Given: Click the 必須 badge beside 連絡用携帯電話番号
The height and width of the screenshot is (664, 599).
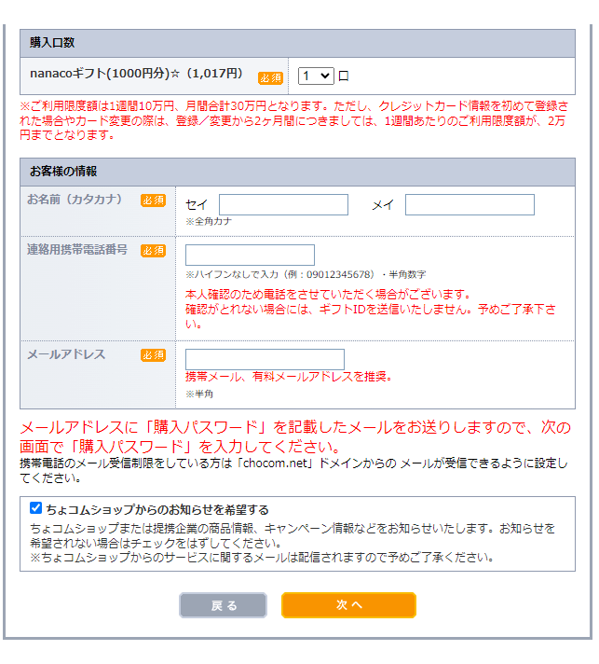Looking at the screenshot, I should pos(153,251).
